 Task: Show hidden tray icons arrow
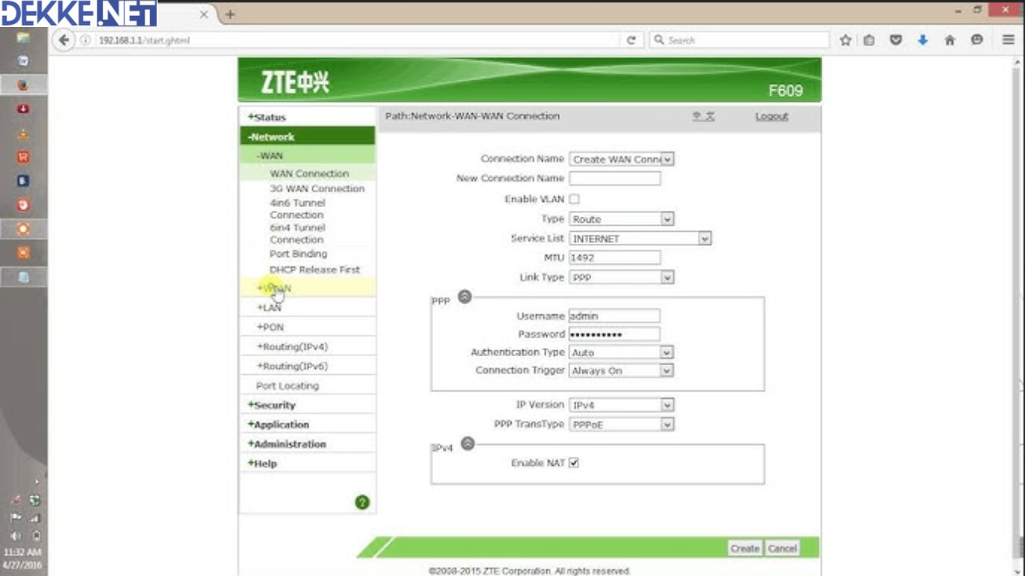36,482
